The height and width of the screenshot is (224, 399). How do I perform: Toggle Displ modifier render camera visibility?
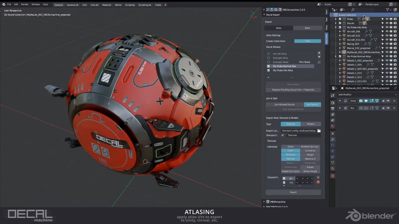pyautogui.click(x=361, y=101)
